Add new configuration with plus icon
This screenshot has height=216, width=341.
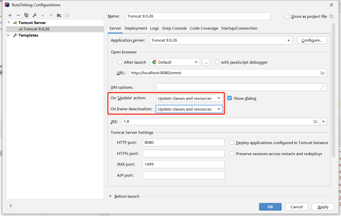point(10,15)
